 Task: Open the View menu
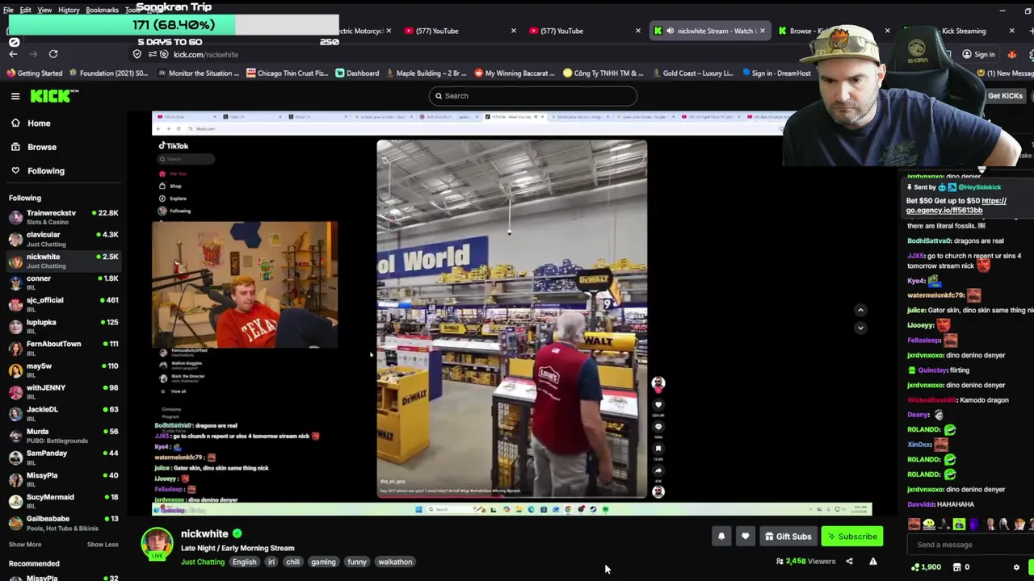click(x=44, y=10)
